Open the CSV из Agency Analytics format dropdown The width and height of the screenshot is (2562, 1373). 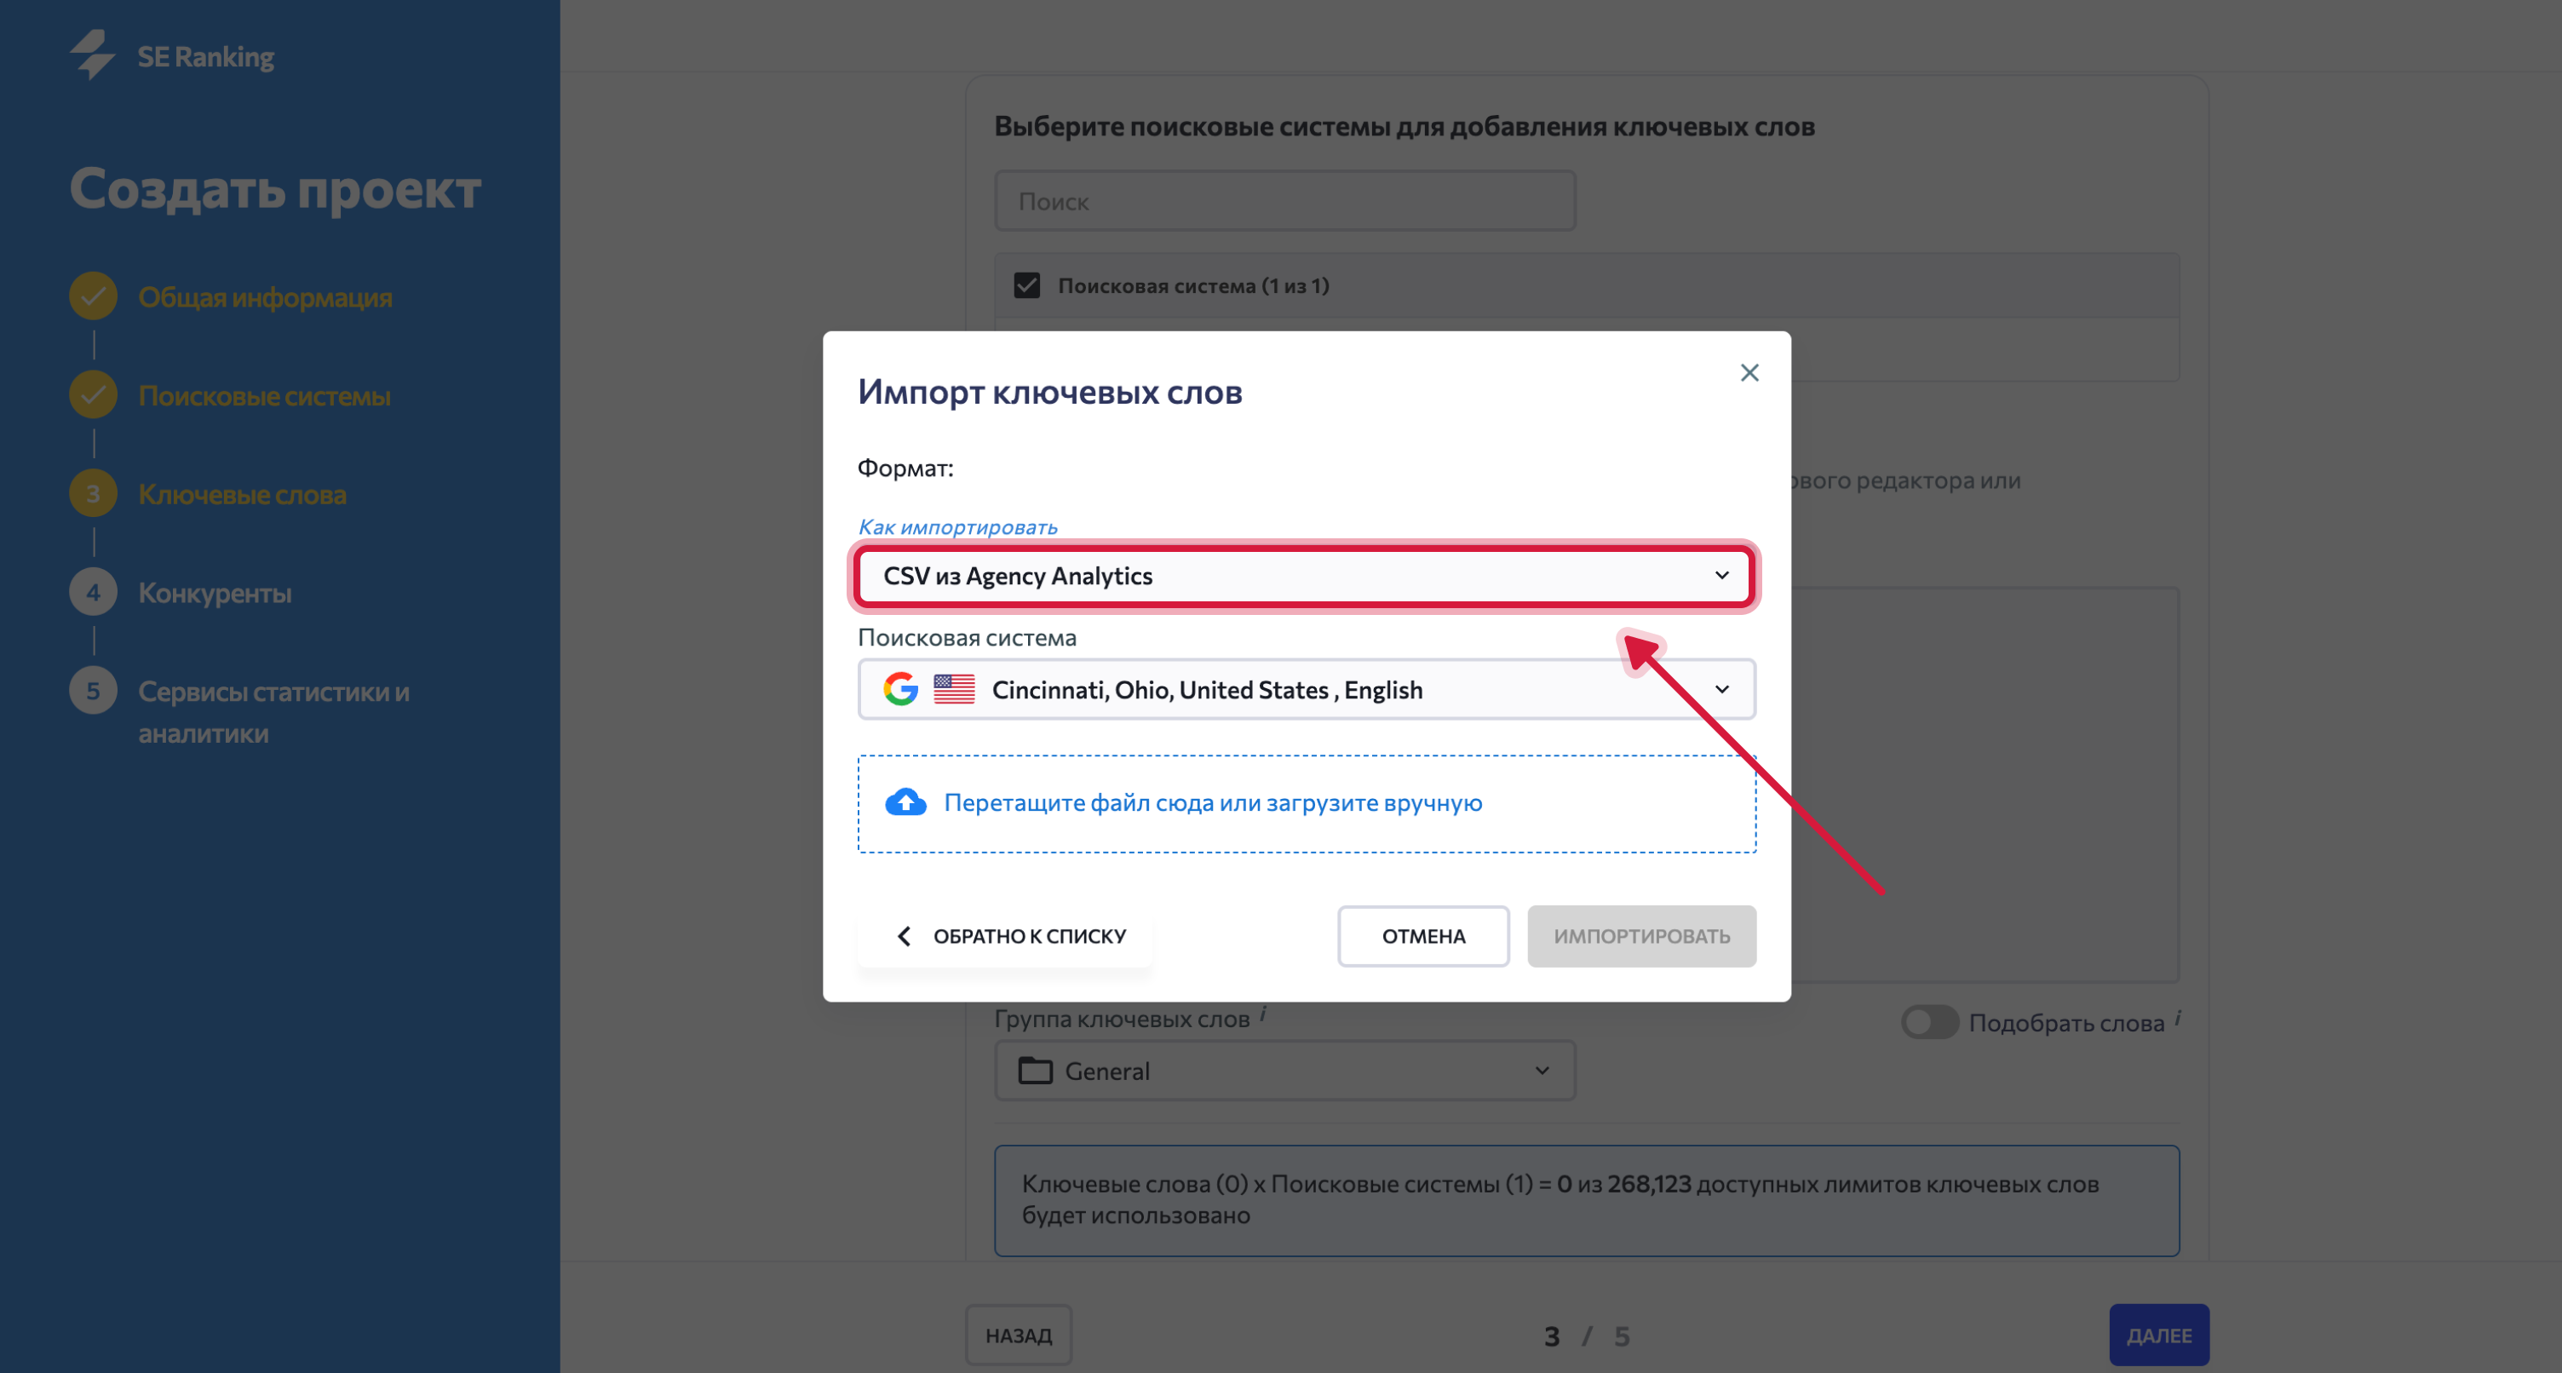pyautogui.click(x=1306, y=576)
